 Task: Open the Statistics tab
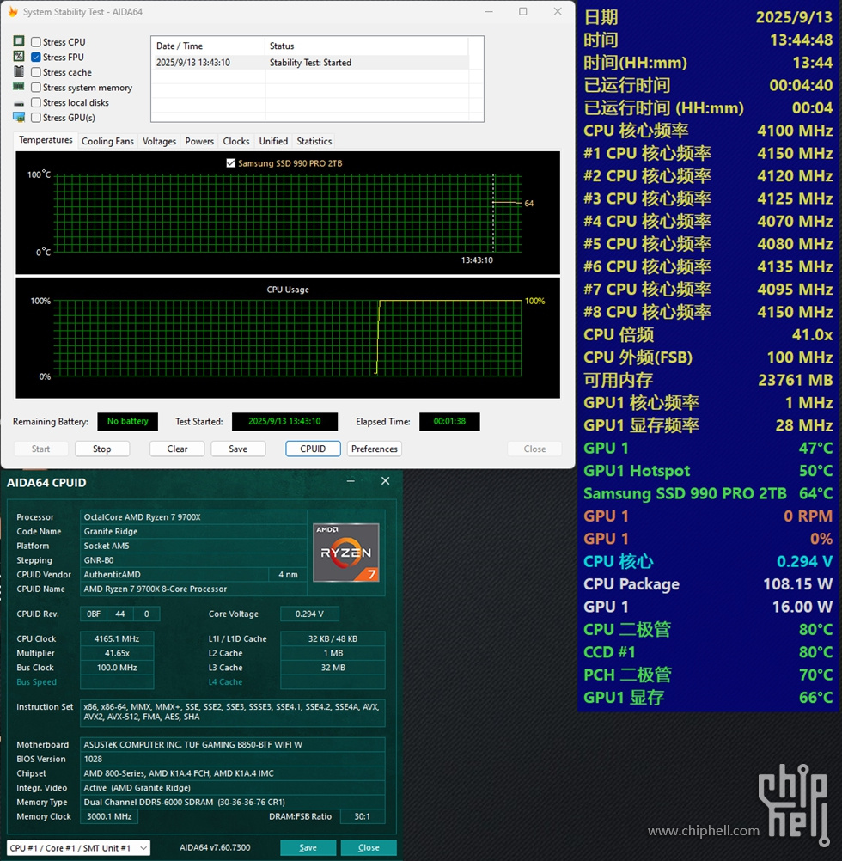(x=314, y=141)
